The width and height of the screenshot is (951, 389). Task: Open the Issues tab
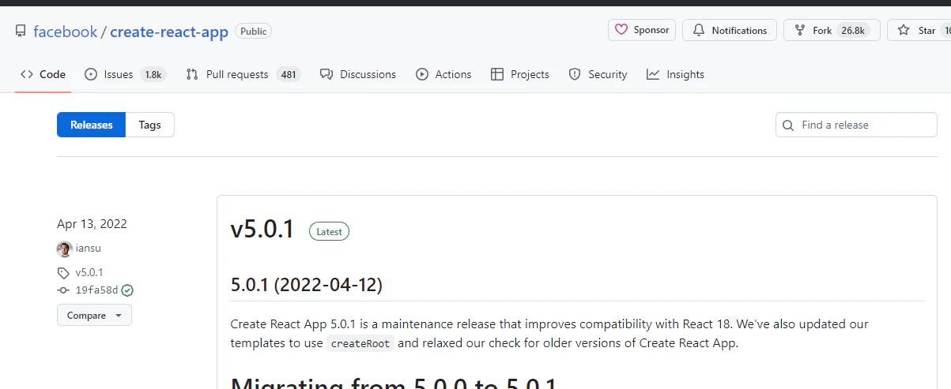click(x=125, y=74)
